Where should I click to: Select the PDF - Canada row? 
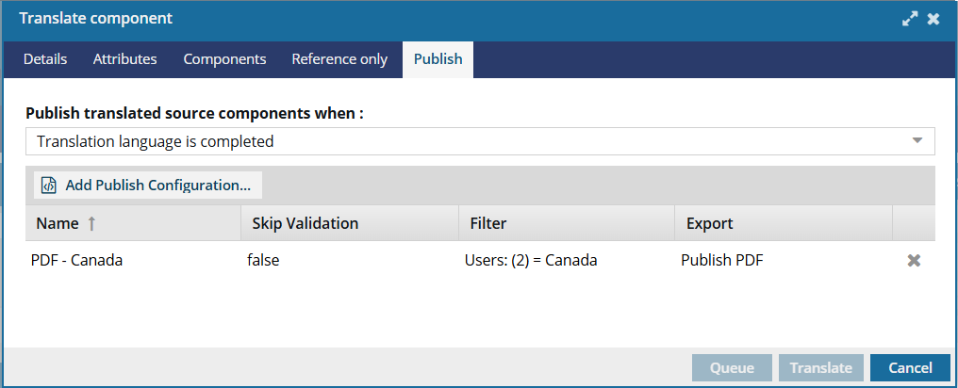click(480, 261)
